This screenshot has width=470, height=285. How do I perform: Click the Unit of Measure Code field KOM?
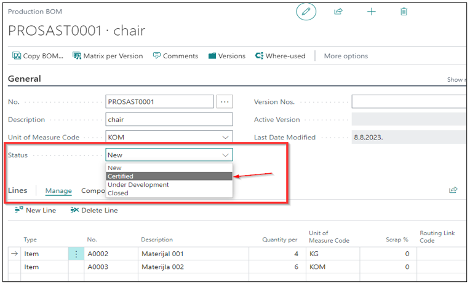169,137
